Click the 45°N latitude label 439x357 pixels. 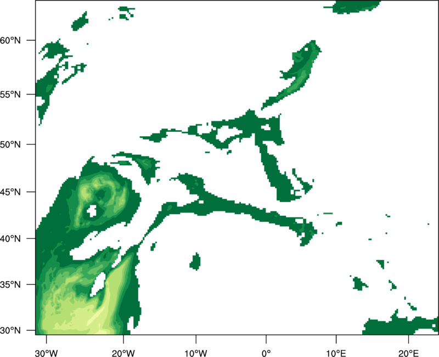pos(10,192)
